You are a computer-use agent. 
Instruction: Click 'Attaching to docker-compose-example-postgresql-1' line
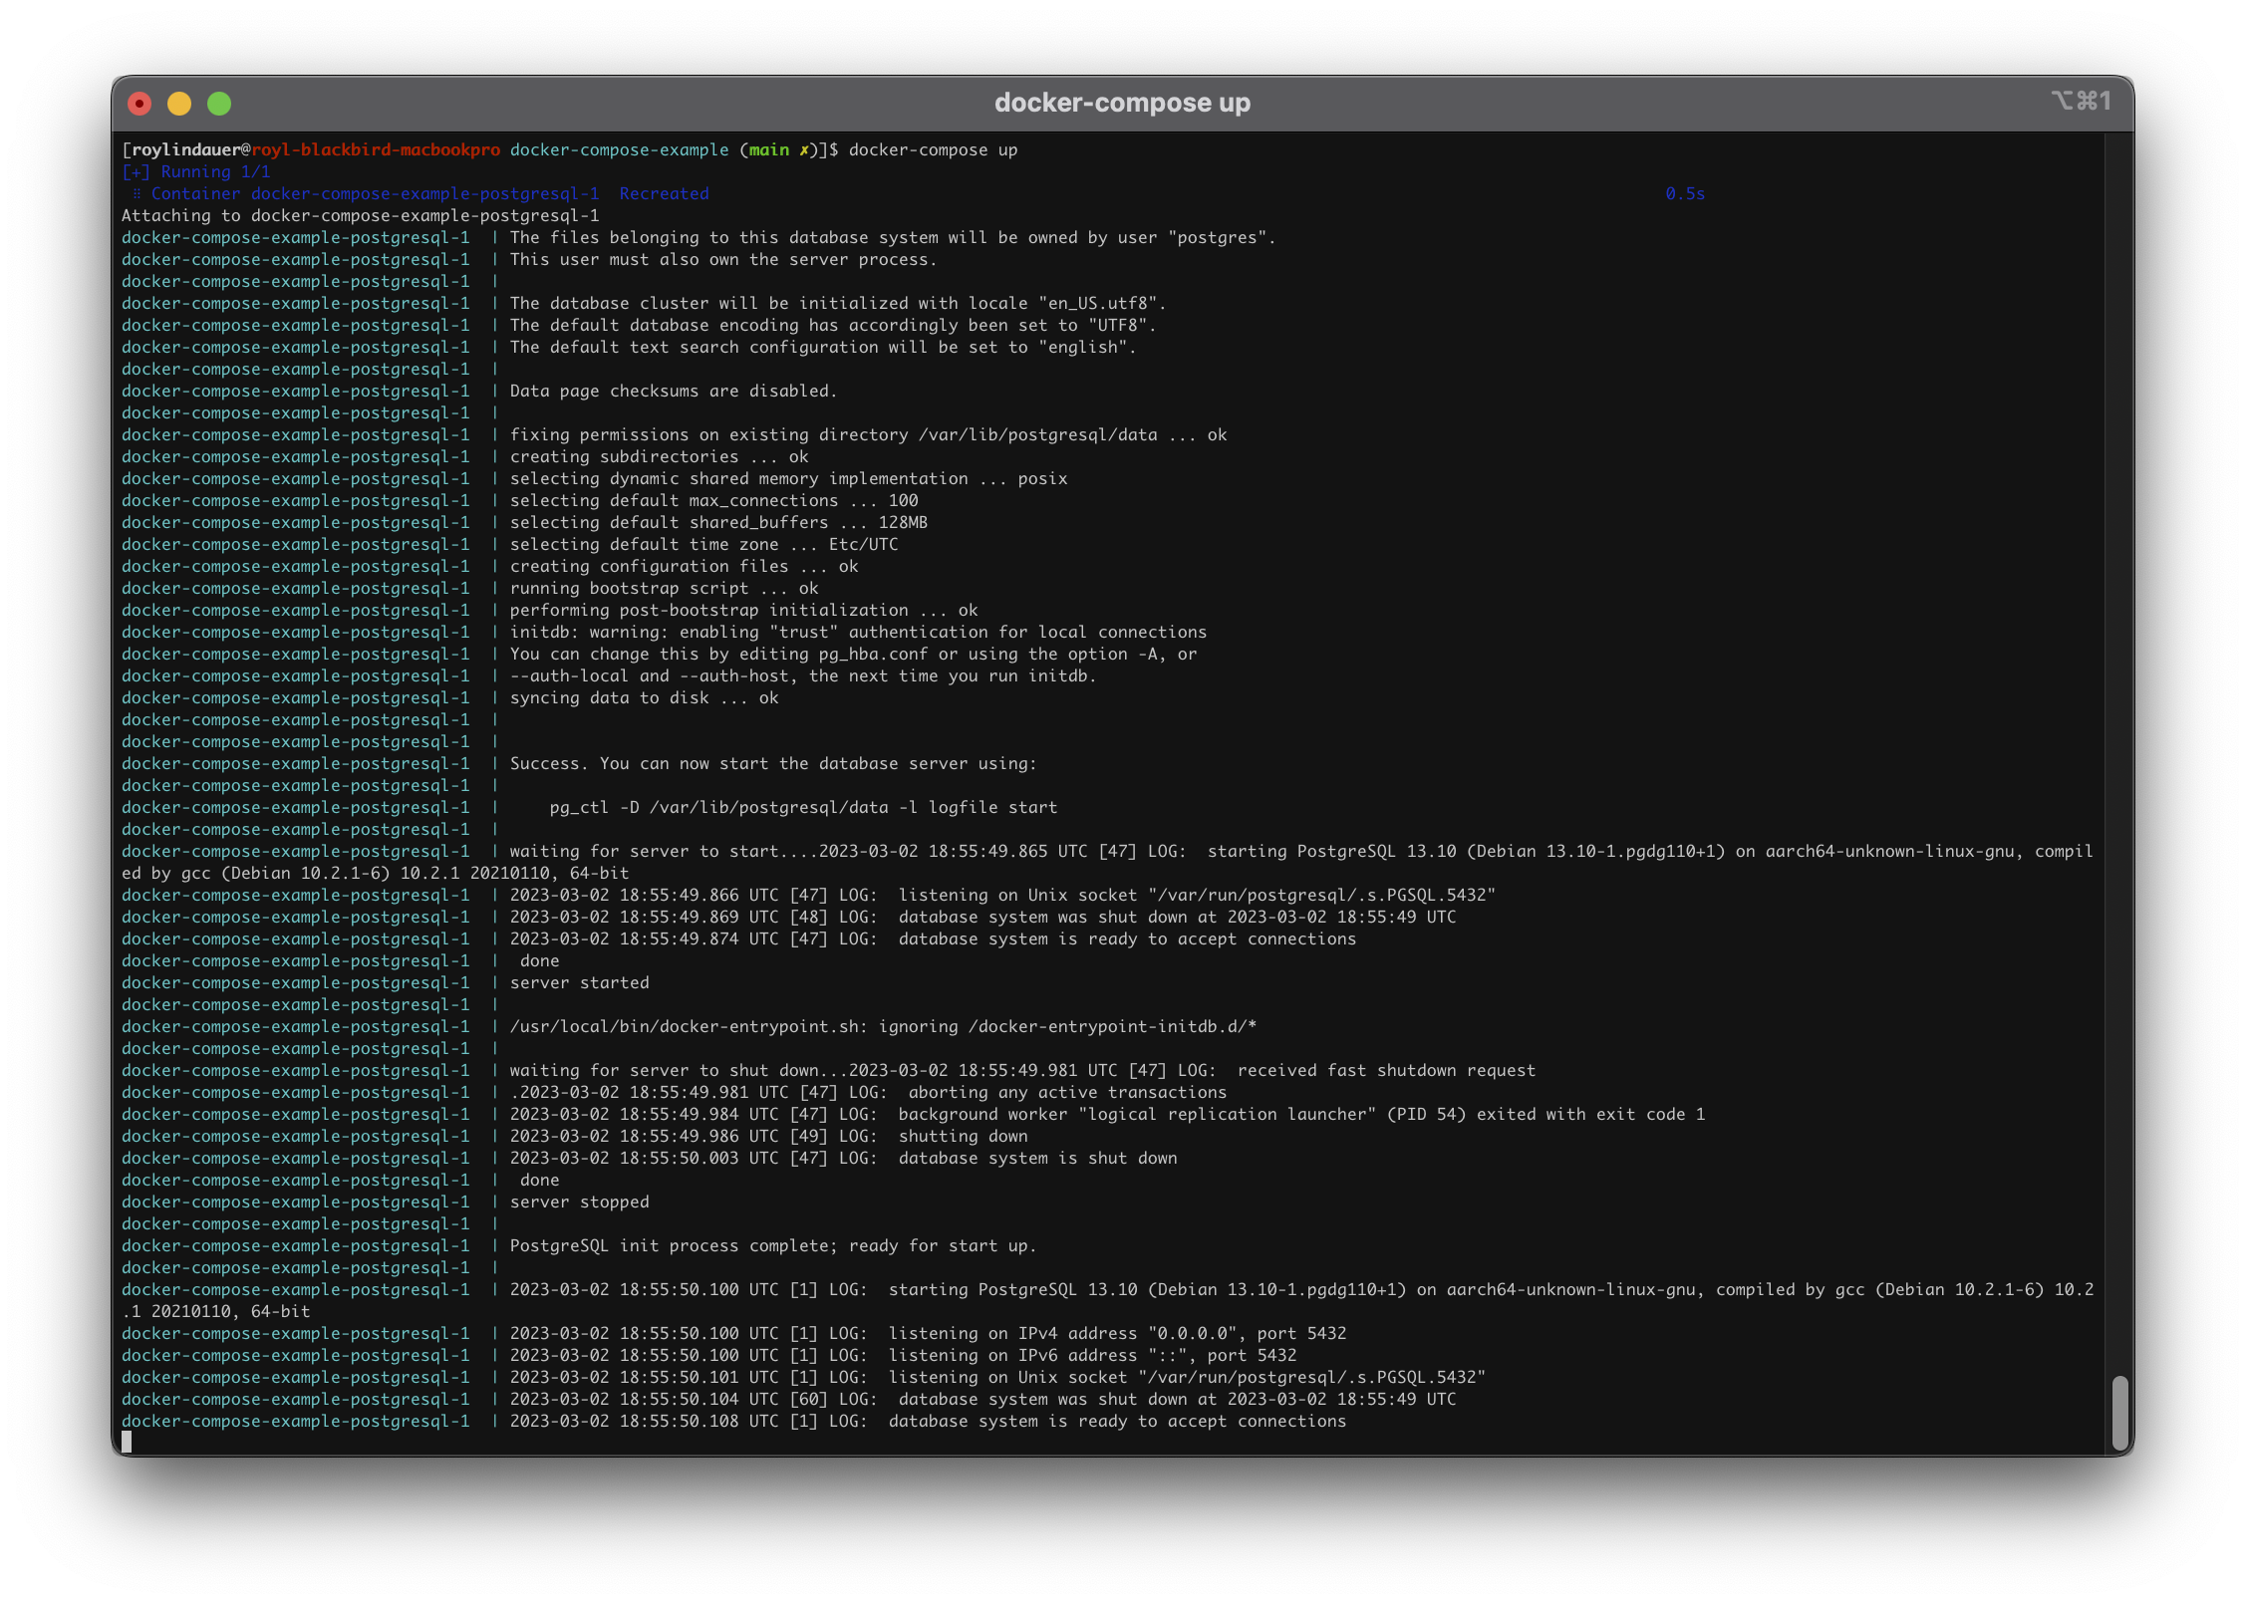coord(361,216)
